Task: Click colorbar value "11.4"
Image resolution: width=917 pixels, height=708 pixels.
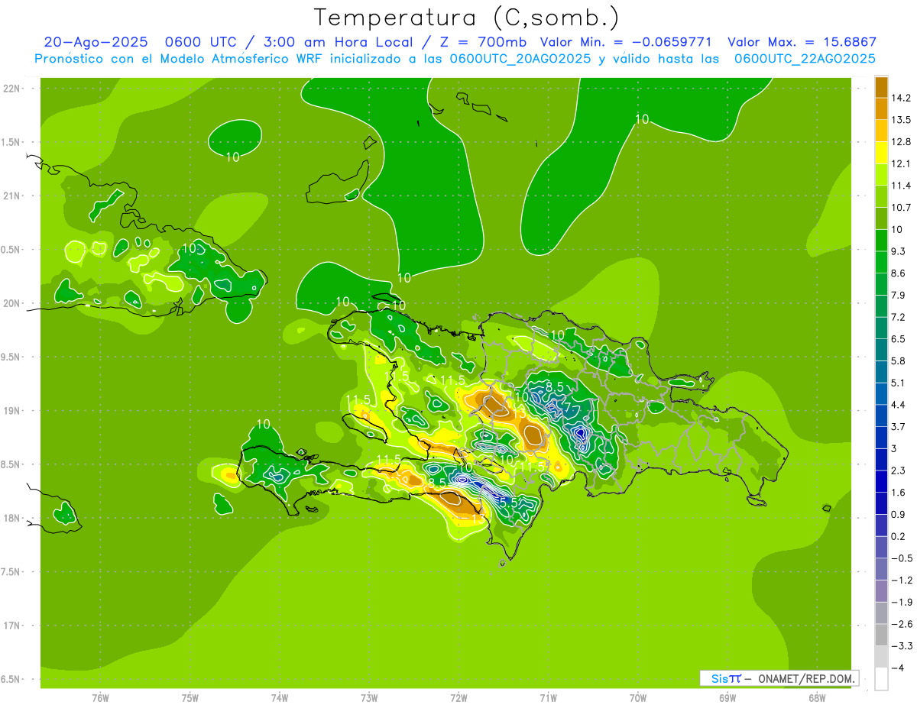Action: (x=901, y=186)
